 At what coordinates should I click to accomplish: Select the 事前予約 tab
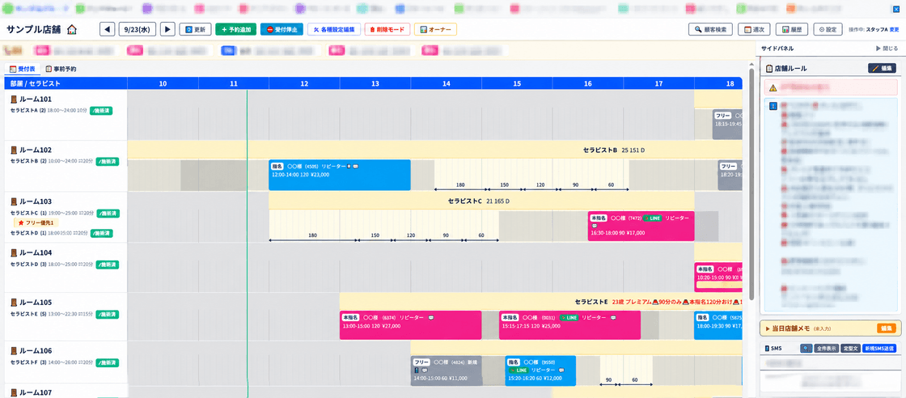61,70
